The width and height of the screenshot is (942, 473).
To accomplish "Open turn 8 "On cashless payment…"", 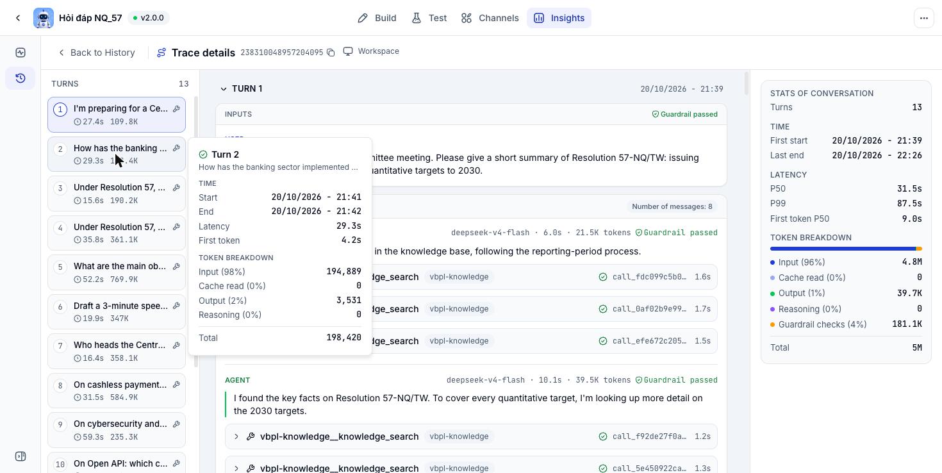I will (117, 391).
